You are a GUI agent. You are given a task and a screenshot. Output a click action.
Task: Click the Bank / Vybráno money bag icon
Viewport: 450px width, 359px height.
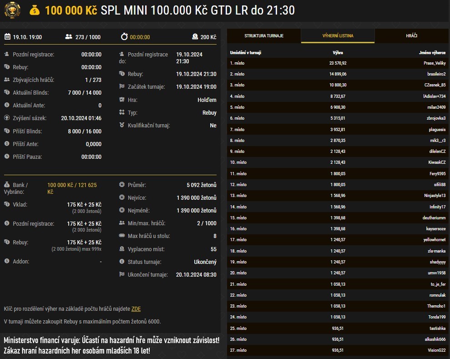[x=7, y=185]
